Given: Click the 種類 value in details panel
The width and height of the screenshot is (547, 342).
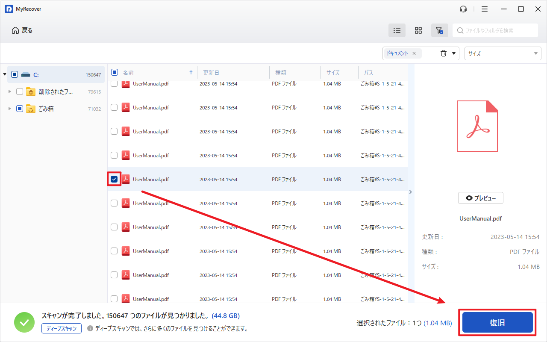Looking at the screenshot, I should tap(525, 252).
